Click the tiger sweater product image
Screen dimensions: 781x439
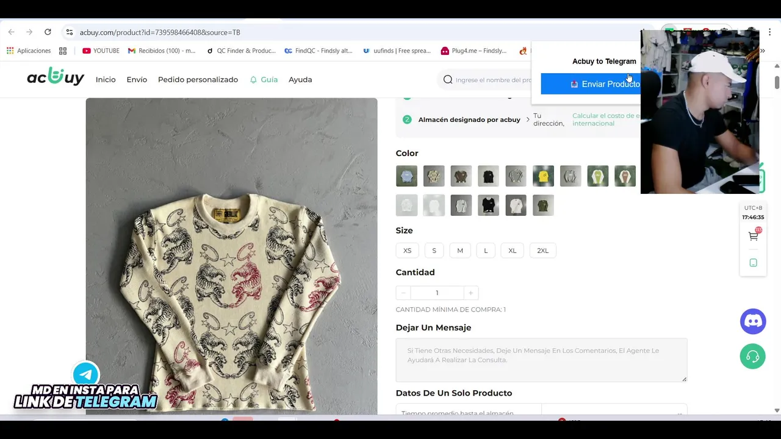tap(231, 256)
